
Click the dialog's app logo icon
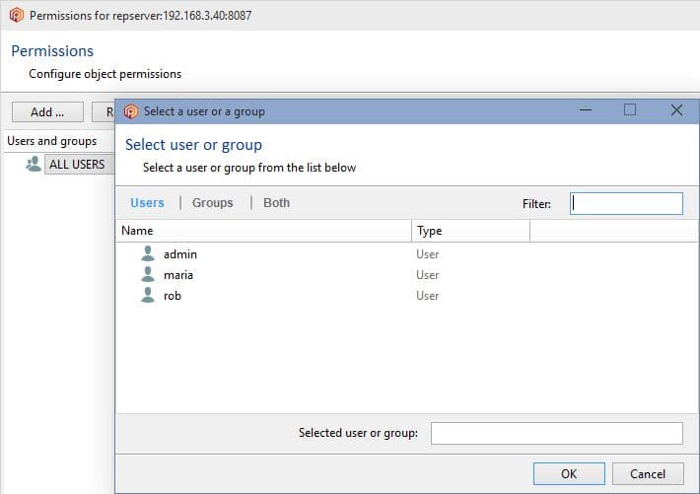point(131,111)
